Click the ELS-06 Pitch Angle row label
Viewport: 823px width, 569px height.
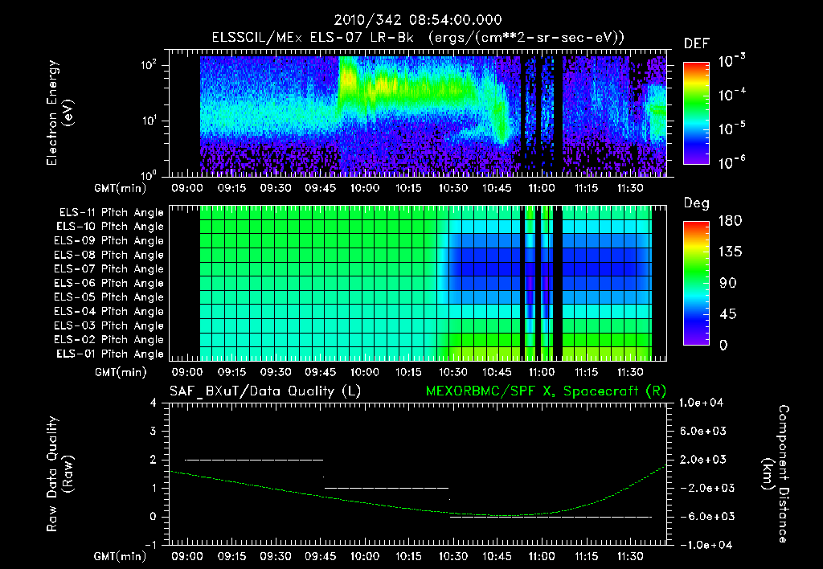(x=109, y=284)
